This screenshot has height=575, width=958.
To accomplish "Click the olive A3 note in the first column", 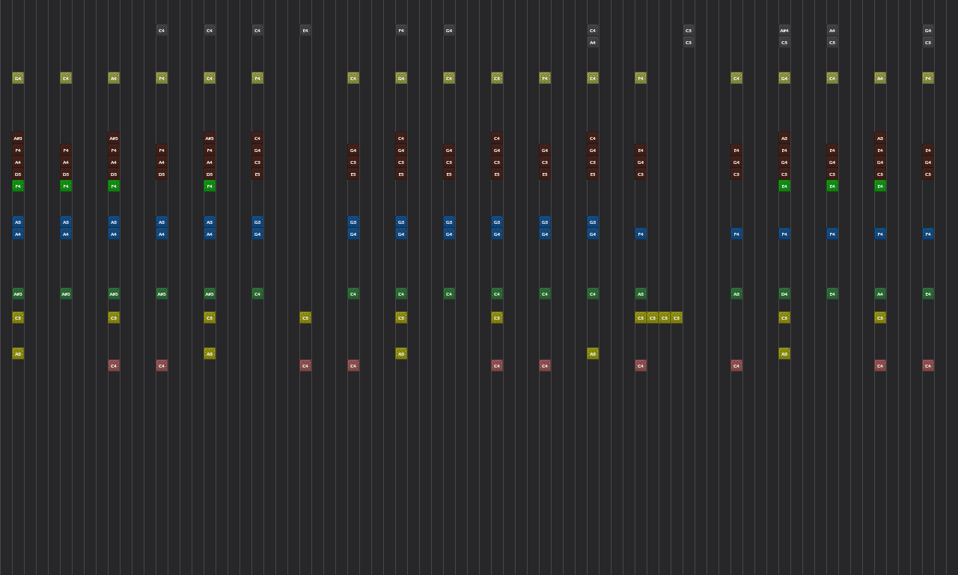I will point(17,353).
